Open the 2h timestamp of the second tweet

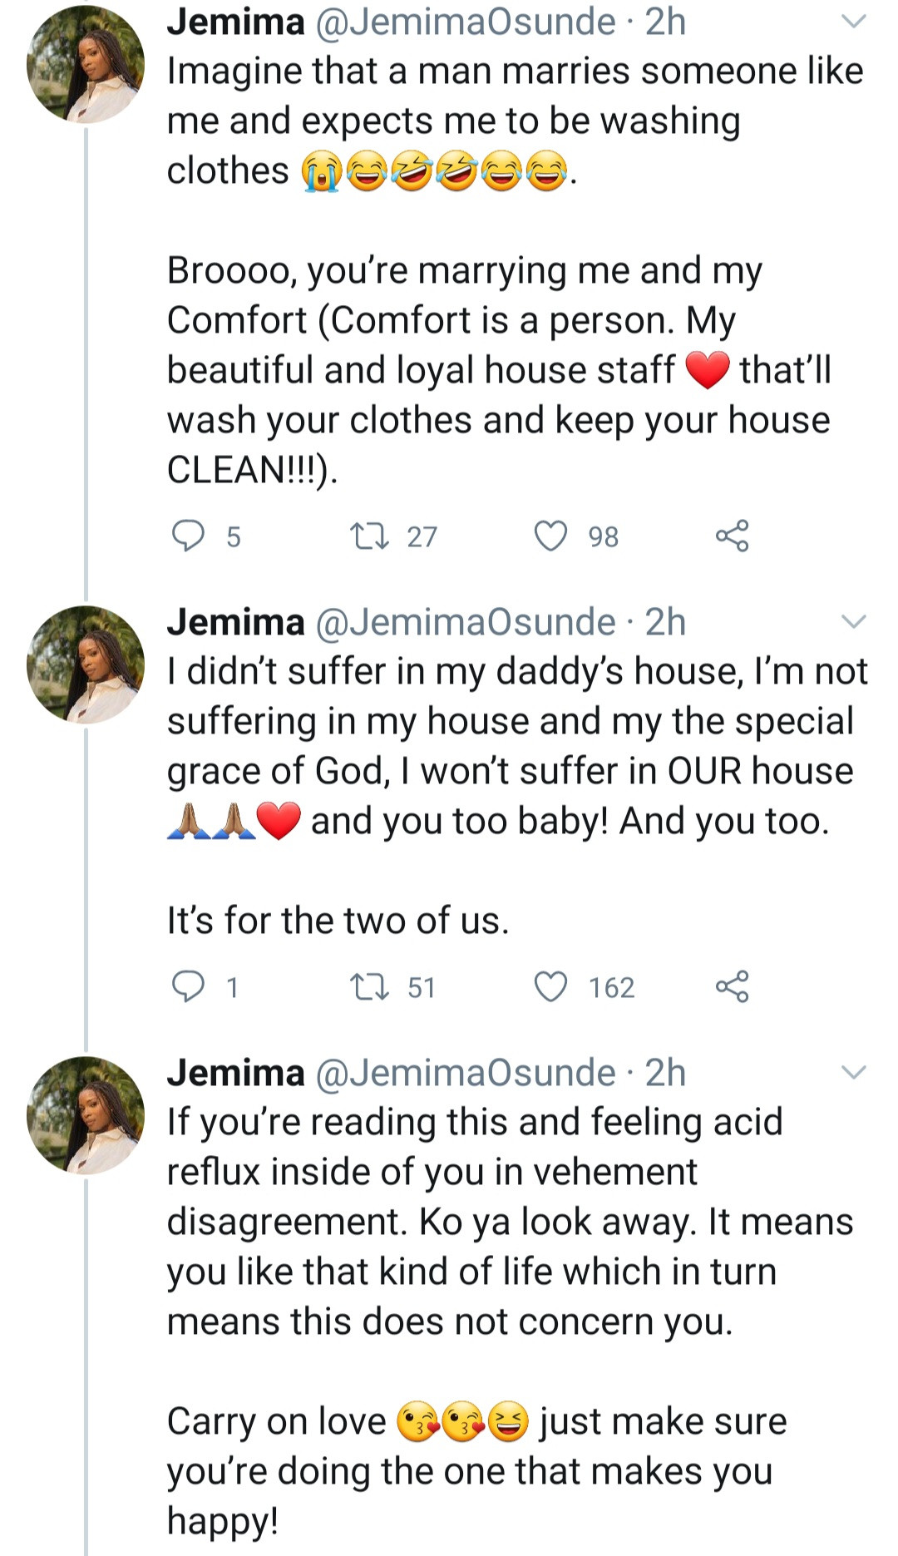tap(666, 622)
